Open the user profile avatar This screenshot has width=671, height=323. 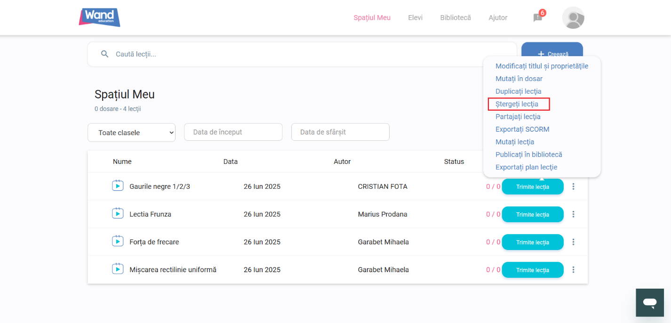pyautogui.click(x=573, y=18)
